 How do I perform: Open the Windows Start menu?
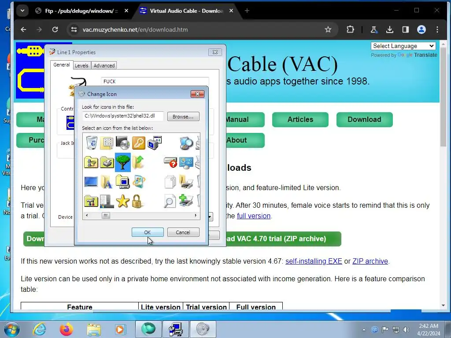coord(11,329)
